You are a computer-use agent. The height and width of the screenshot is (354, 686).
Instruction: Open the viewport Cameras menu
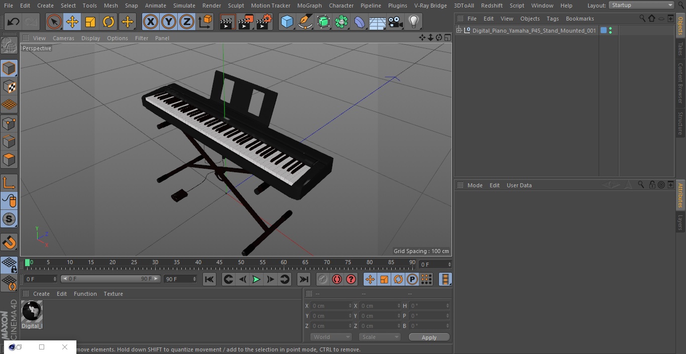pyautogui.click(x=63, y=38)
